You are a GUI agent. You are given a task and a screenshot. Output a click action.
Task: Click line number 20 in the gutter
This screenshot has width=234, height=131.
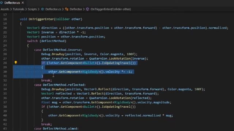[5, 28]
